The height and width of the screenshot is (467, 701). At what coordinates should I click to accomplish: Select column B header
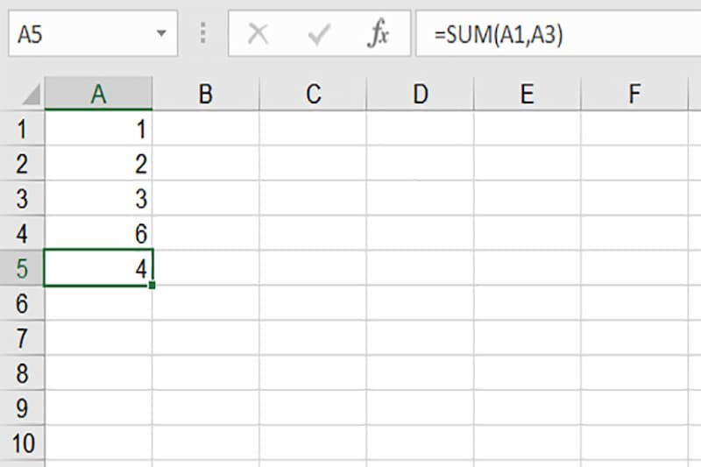pos(206,95)
